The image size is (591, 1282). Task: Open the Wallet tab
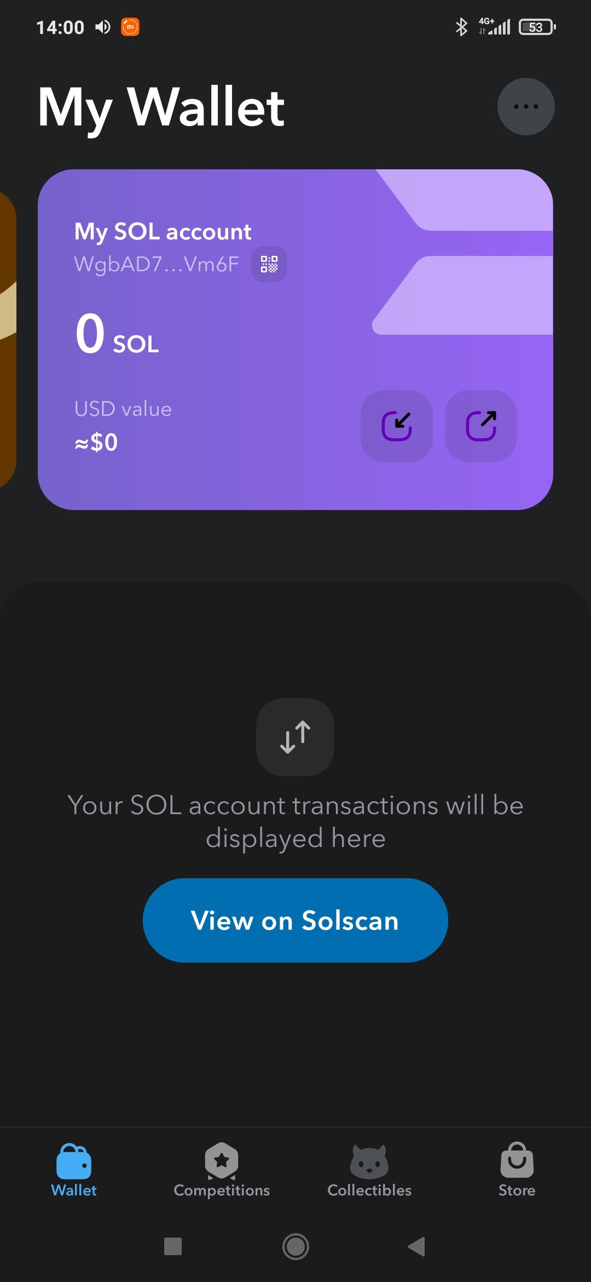tap(74, 1170)
